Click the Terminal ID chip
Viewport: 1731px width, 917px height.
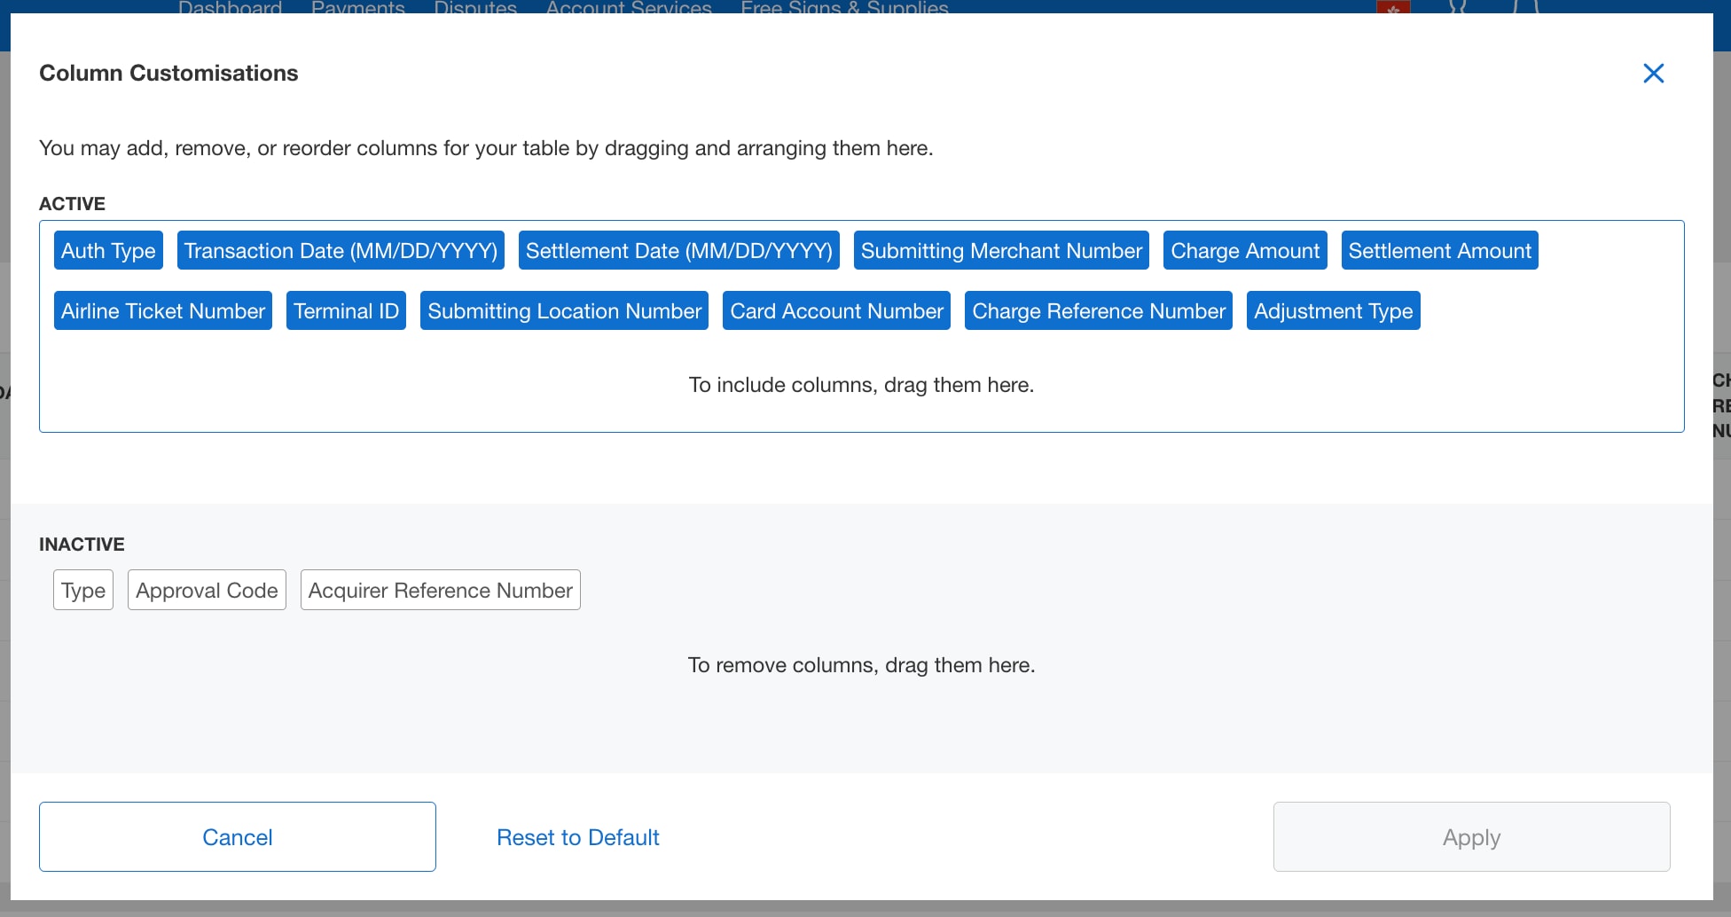pyautogui.click(x=346, y=311)
